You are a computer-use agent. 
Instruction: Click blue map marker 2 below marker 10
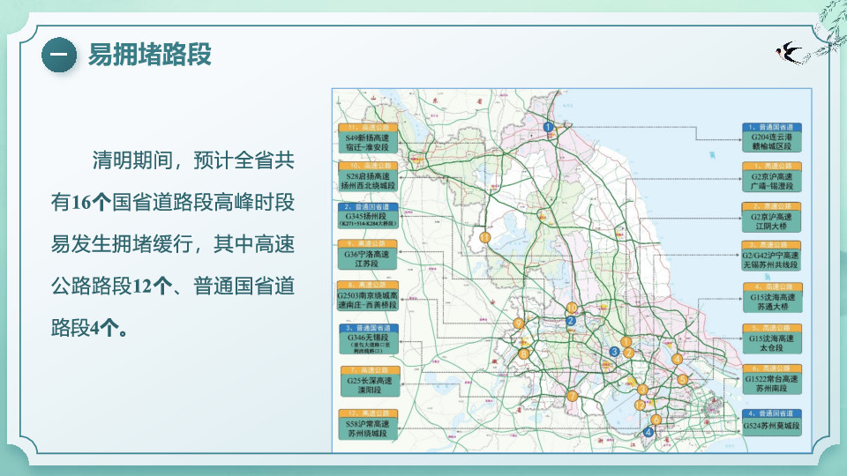pos(571,321)
